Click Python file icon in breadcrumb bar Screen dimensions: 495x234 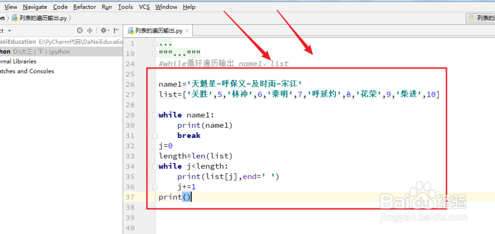14,18
